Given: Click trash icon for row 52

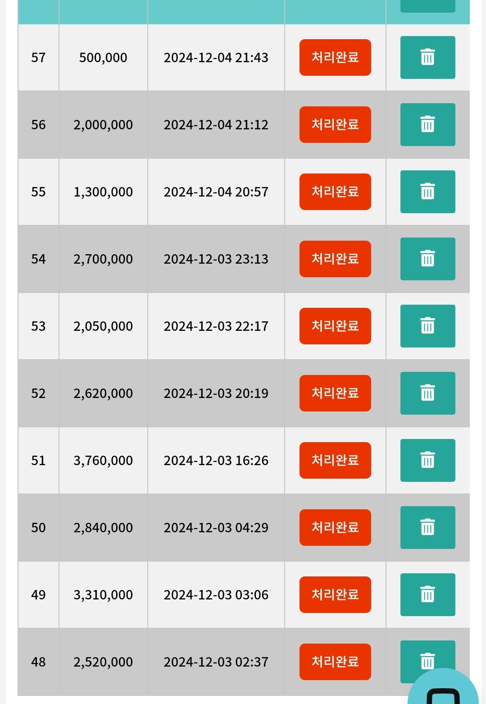Looking at the screenshot, I should (427, 393).
